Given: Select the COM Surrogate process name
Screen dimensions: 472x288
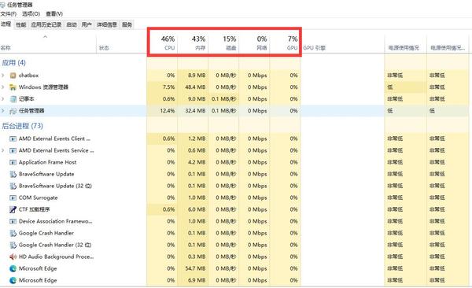Looking at the screenshot, I should coord(39,198).
